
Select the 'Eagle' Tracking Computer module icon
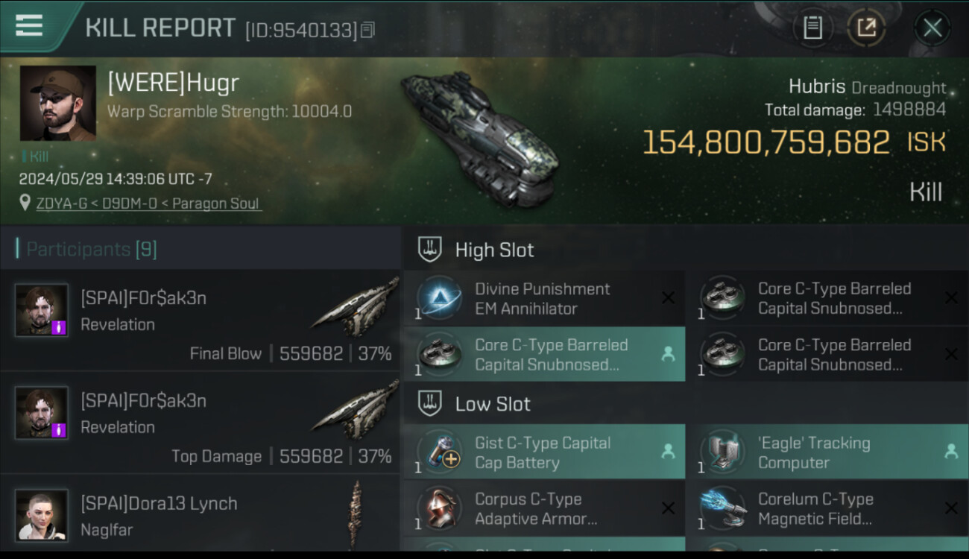[x=722, y=452]
